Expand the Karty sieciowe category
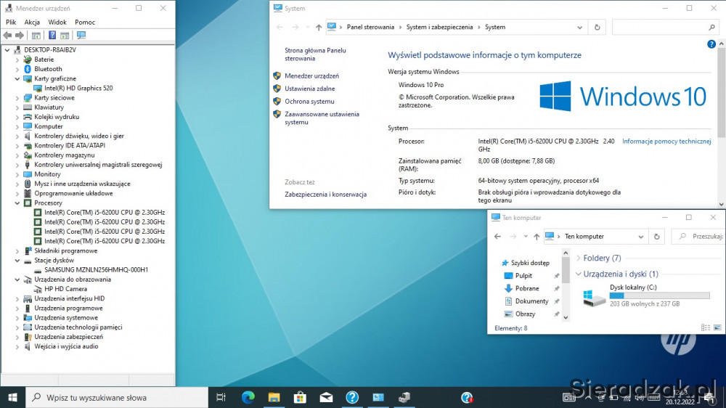Screen dimensions: 726x408 [x=17, y=98]
